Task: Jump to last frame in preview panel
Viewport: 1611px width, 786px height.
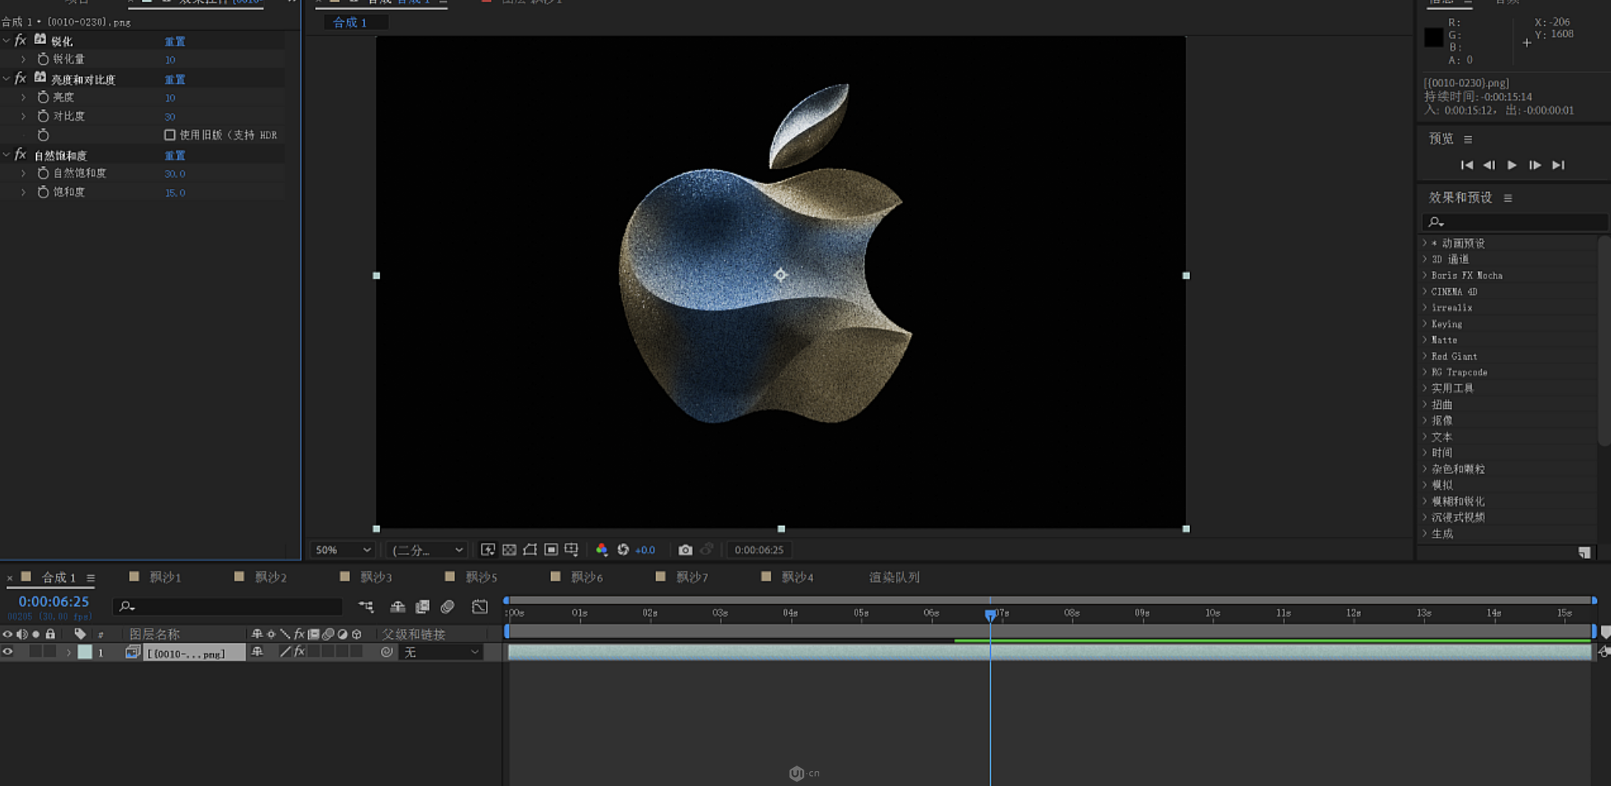Action: 1558,165
